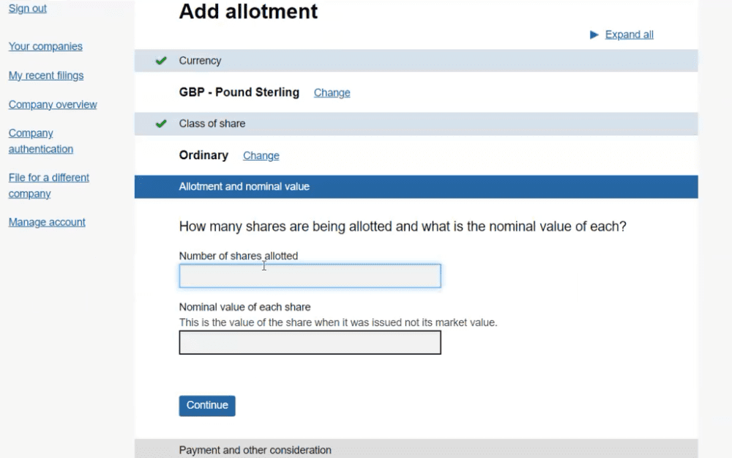The height and width of the screenshot is (458, 732).
Task: Open Company authentication
Action: pyautogui.click(x=40, y=141)
